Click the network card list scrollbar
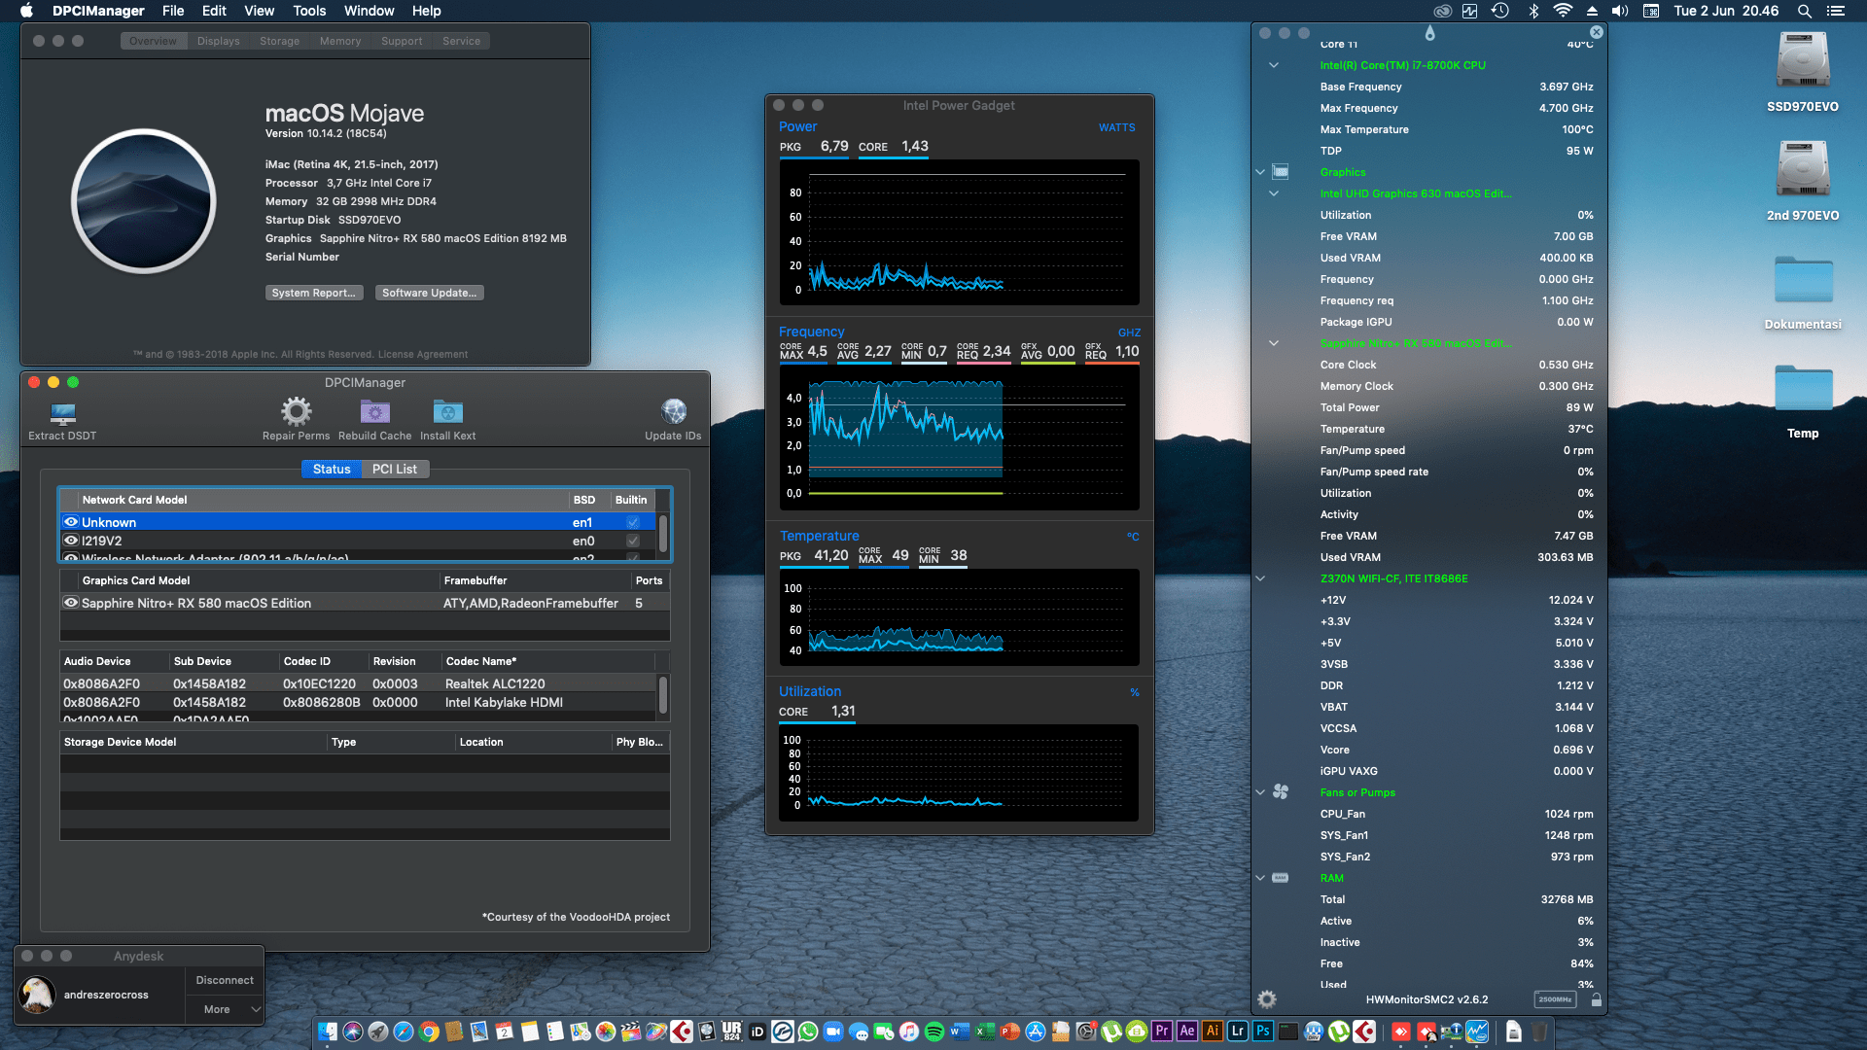Viewport: 1867px width, 1050px height. (662, 533)
